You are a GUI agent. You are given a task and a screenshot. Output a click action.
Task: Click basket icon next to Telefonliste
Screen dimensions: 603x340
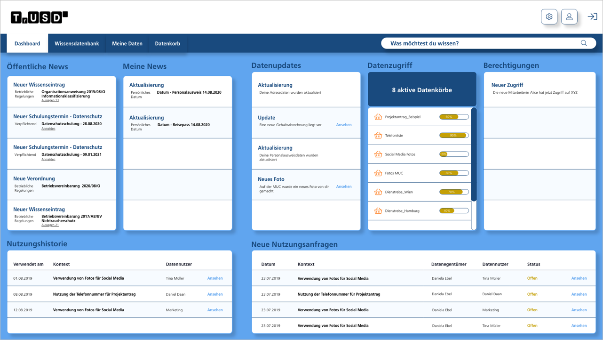378,136
